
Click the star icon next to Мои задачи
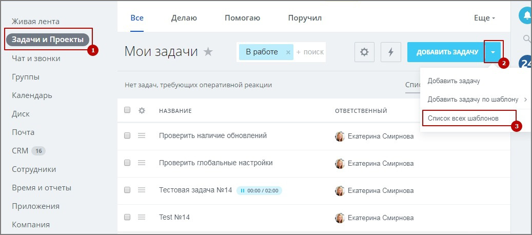pyautogui.click(x=208, y=52)
